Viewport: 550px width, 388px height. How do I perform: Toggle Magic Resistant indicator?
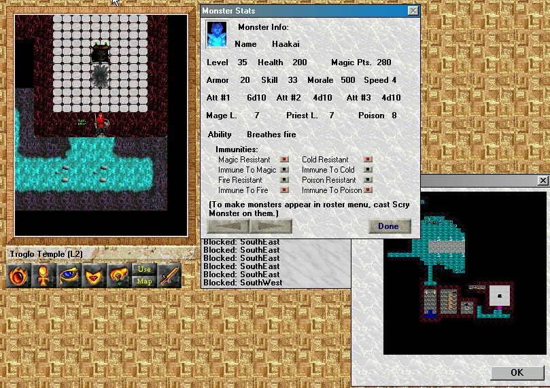click(284, 160)
